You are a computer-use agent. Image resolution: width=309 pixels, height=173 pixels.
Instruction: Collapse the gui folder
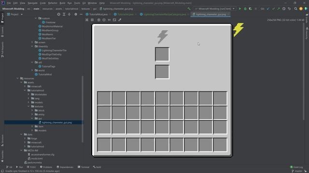click(32, 119)
